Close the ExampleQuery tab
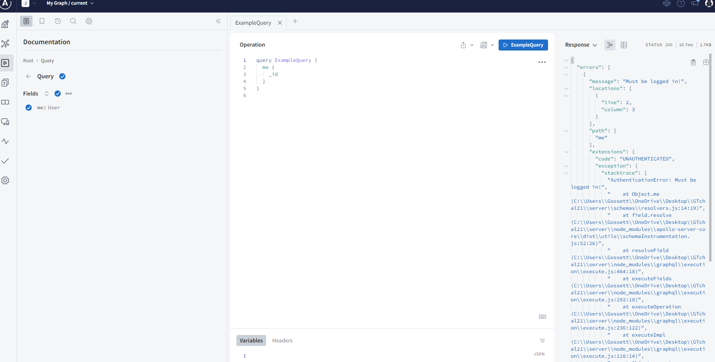Image resolution: width=715 pixels, height=362 pixels. click(280, 23)
